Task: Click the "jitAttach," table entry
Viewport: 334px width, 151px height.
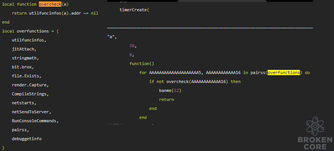Action: (24, 49)
